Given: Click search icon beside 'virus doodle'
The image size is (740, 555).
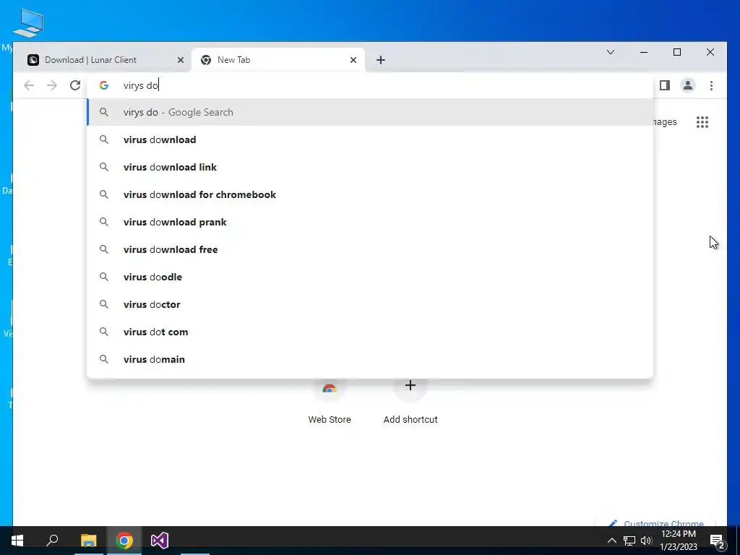Looking at the screenshot, I should tap(104, 277).
